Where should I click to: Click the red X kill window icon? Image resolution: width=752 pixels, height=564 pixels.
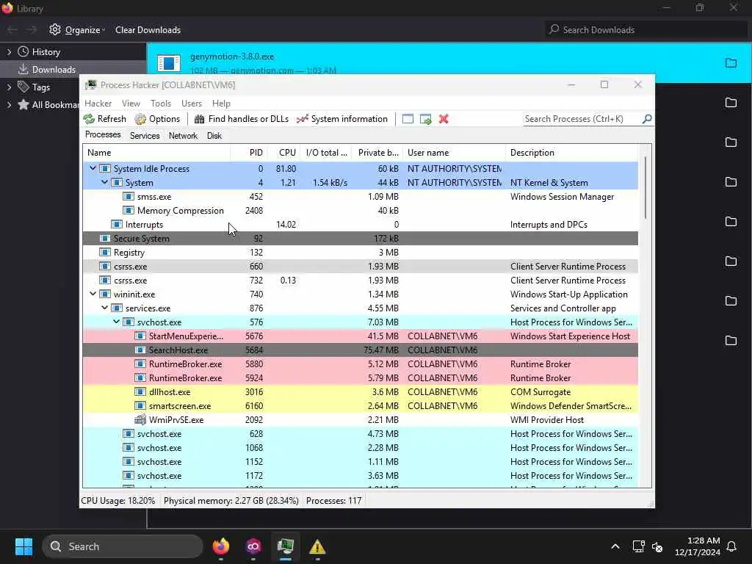[x=444, y=119]
